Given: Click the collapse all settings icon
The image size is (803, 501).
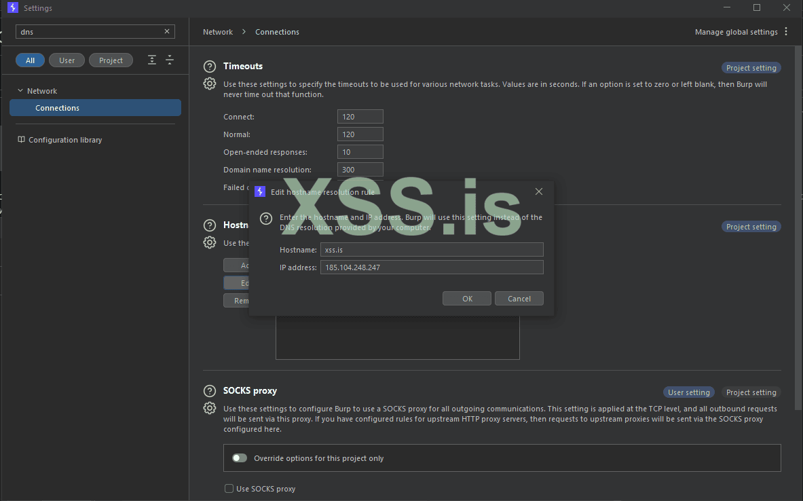Looking at the screenshot, I should pyautogui.click(x=170, y=60).
